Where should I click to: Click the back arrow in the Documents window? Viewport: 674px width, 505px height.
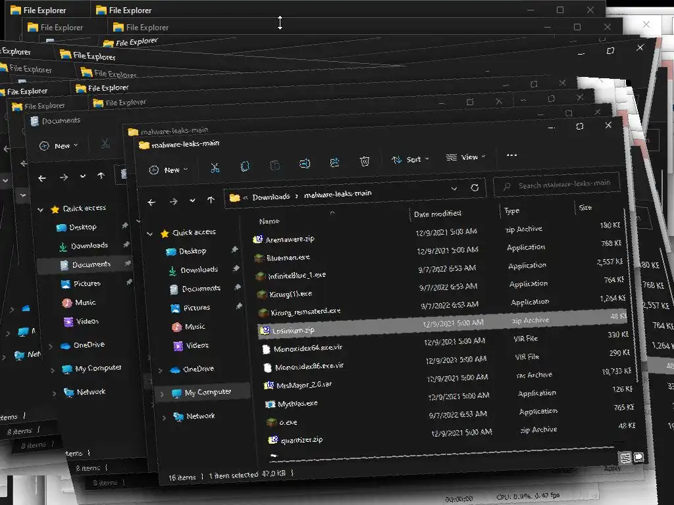41,178
